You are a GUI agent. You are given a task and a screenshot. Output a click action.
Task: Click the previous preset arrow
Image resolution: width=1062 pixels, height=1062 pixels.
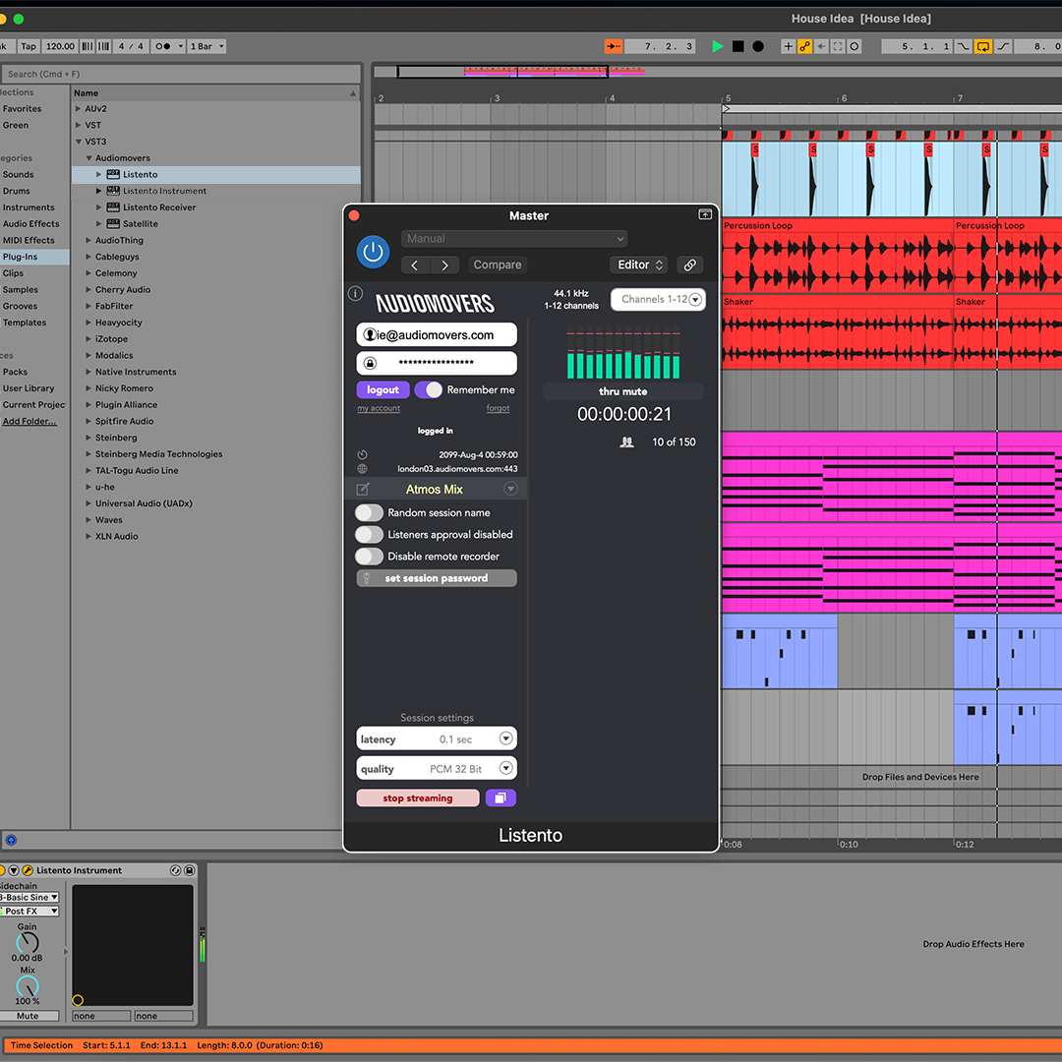coord(415,265)
